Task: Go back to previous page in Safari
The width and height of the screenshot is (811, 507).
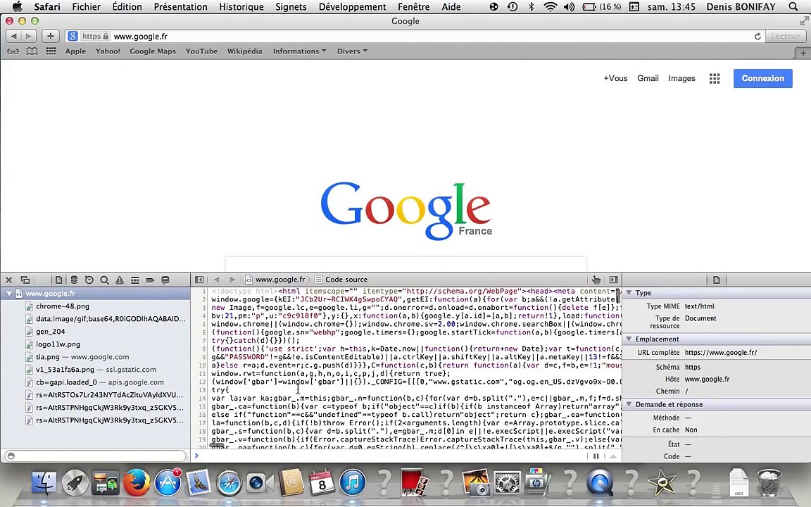Action: pyautogui.click(x=13, y=36)
